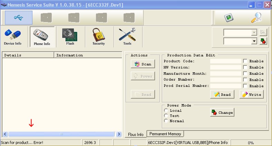Click the horizontal scrollbar right arrow
The height and width of the screenshot is (146, 272).
click(x=119, y=134)
